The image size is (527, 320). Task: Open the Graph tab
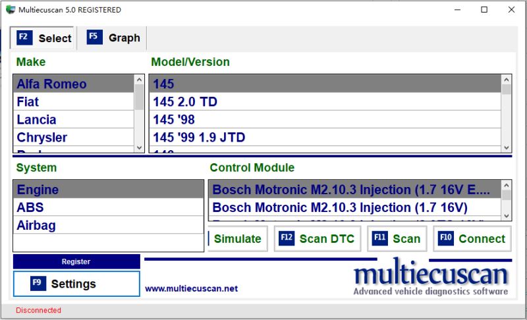click(113, 38)
